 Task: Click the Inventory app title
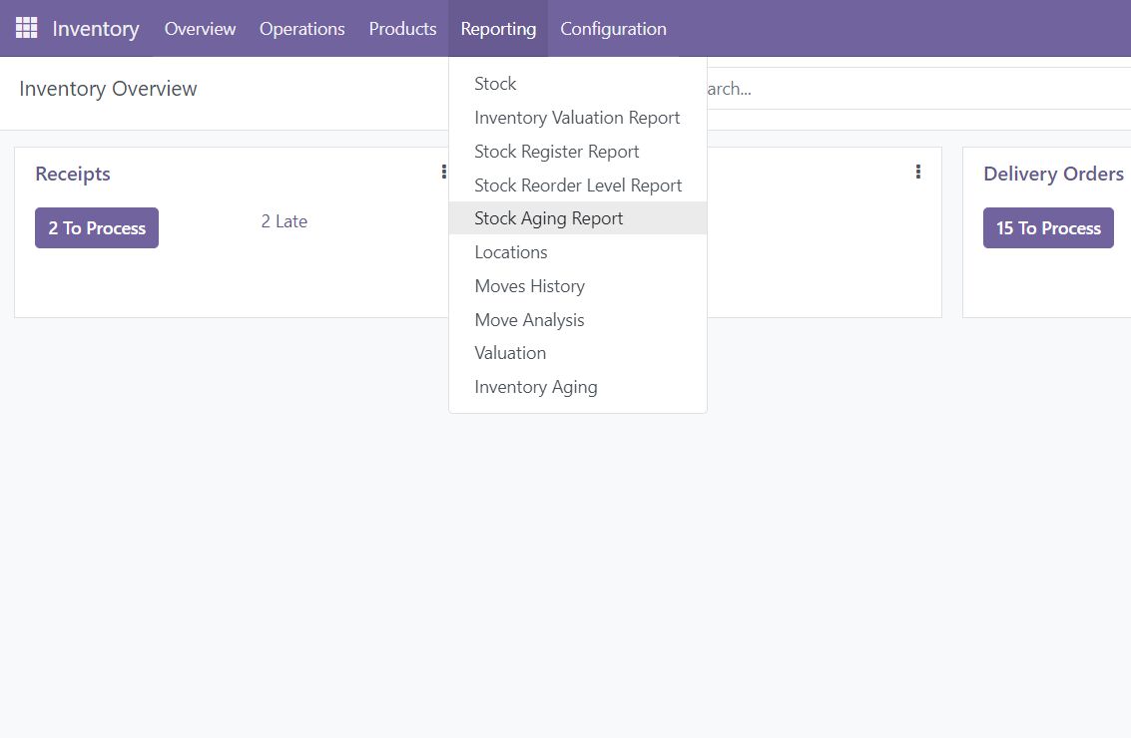tap(96, 29)
